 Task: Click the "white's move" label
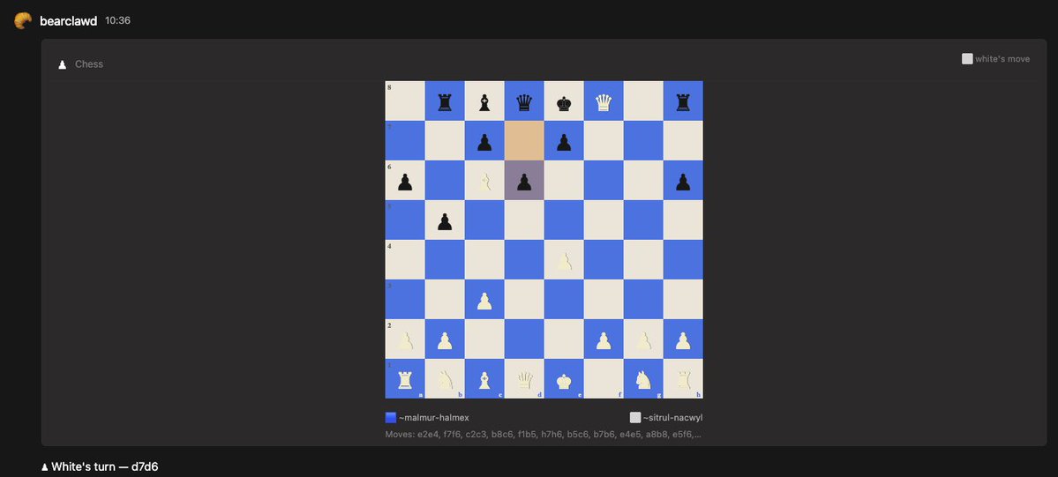click(x=1002, y=59)
